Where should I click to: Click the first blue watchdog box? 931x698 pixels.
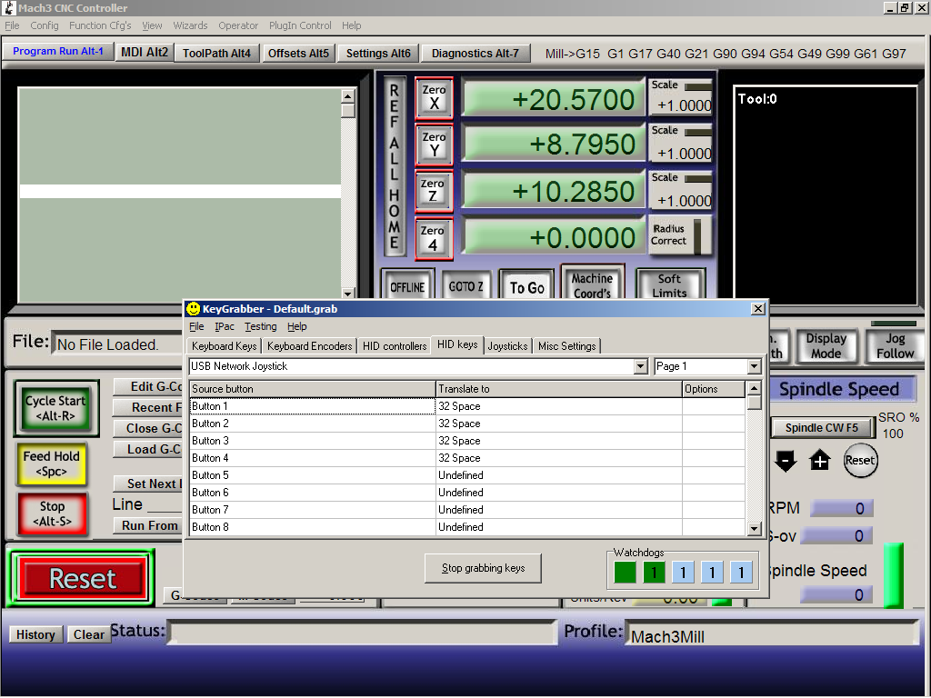tap(683, 573)
